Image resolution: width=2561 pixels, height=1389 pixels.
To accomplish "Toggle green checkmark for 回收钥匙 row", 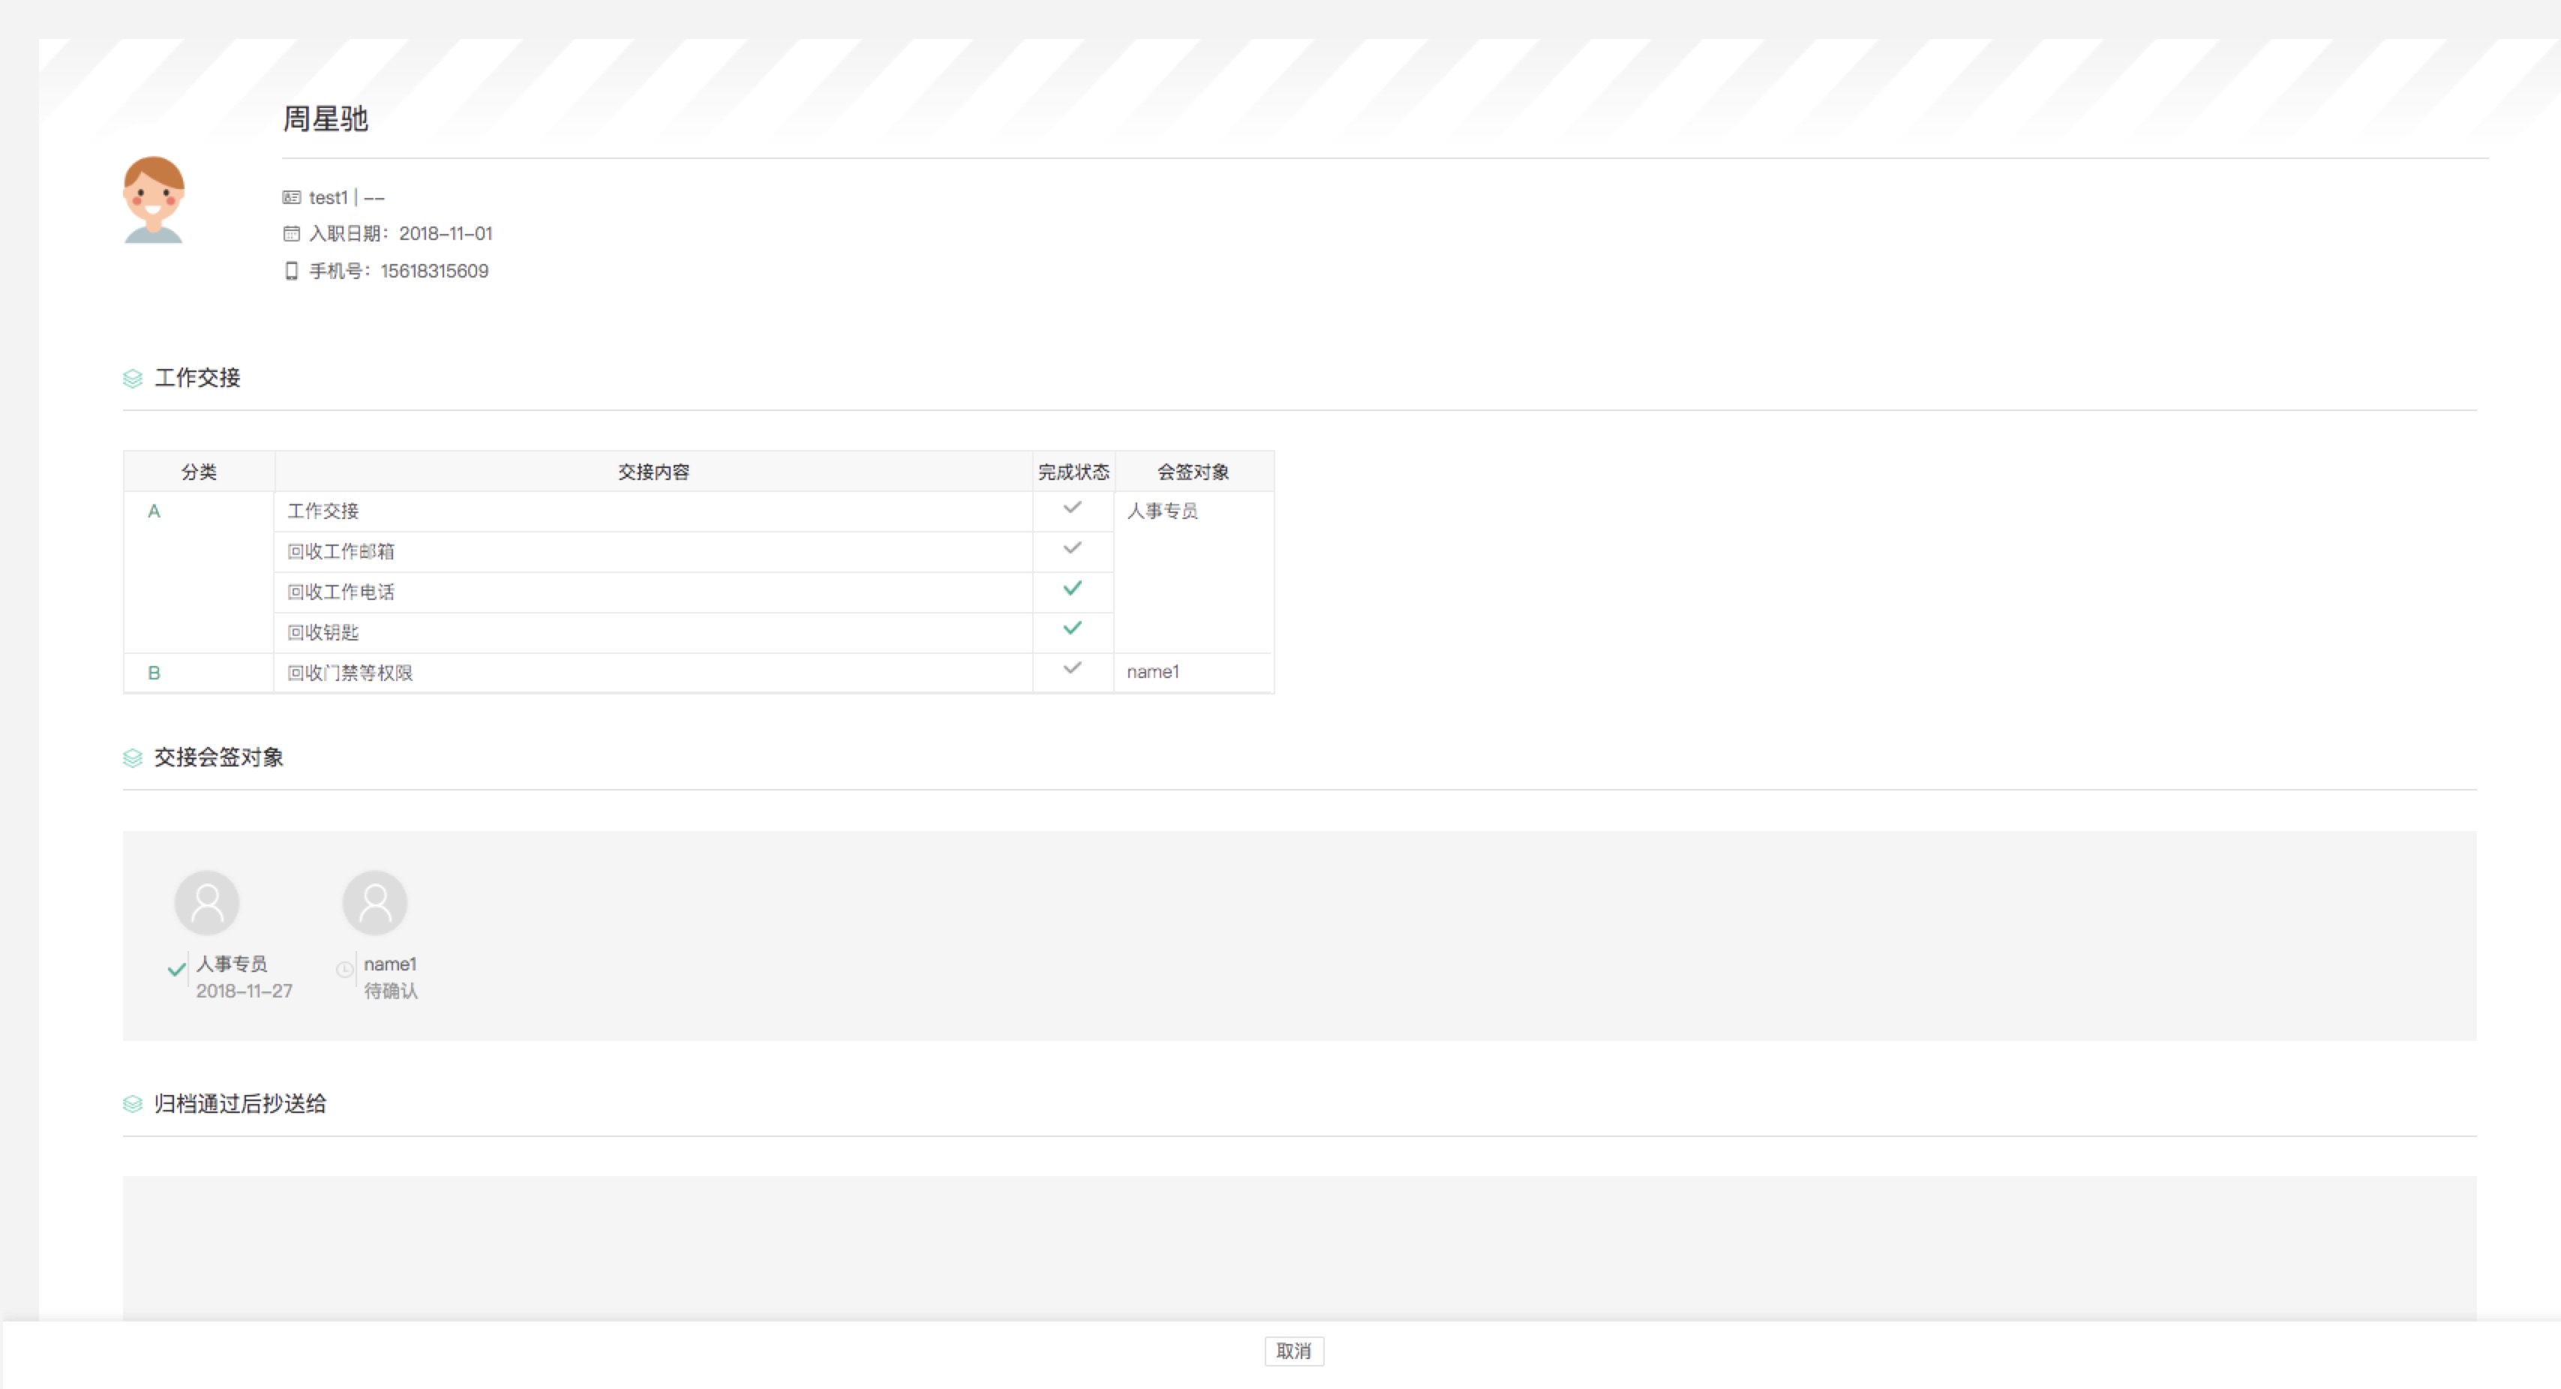I will [x=1072, y=628].
